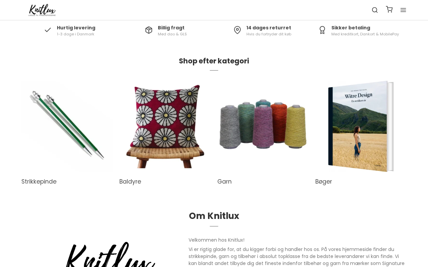
Task: Click the Shop efter kategori heading
Action: click(214, 61)
